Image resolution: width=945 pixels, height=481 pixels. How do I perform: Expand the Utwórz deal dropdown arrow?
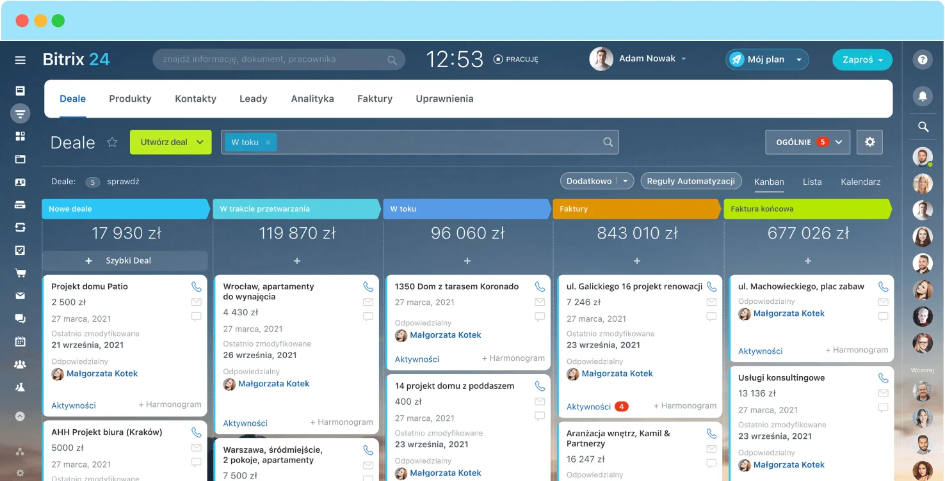[x=200, y=142]
